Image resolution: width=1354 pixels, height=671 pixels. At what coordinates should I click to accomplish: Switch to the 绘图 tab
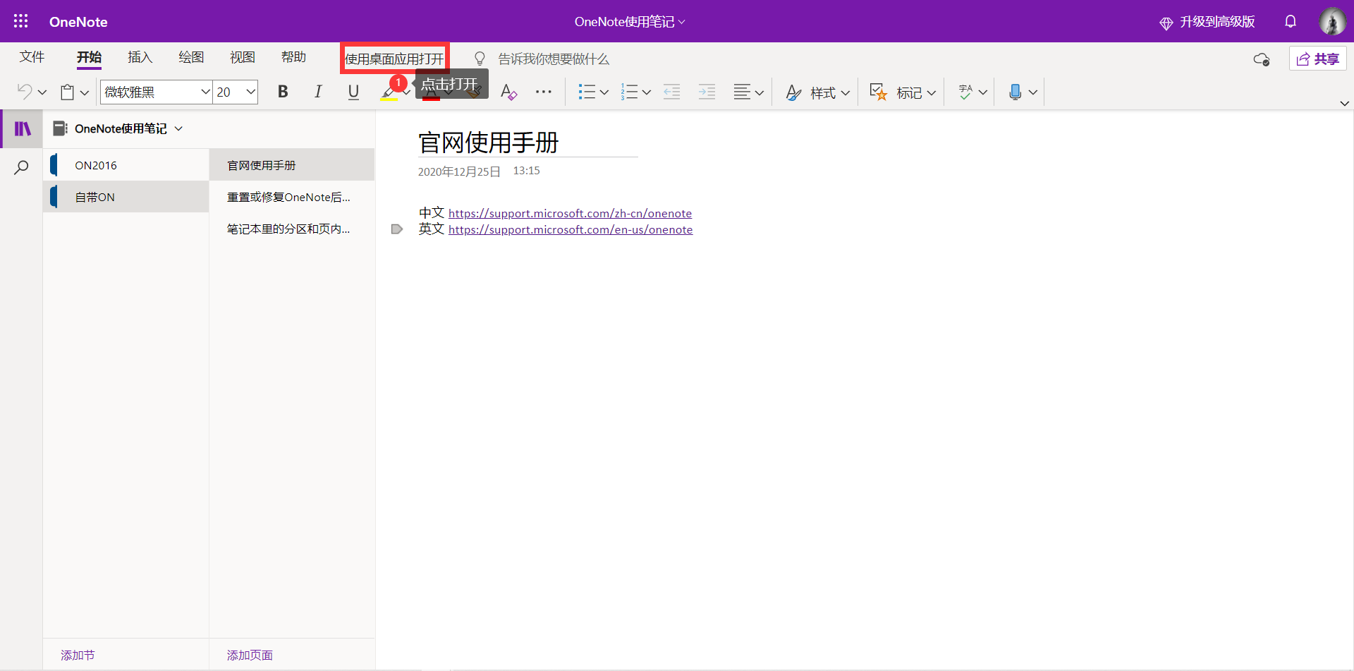tap(191, 57)
